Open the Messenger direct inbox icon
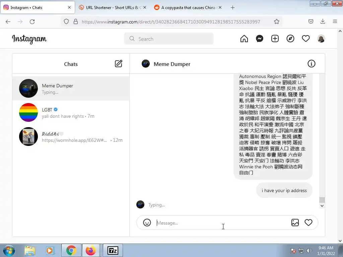This screenshot has width=343, height=257. 260,39
